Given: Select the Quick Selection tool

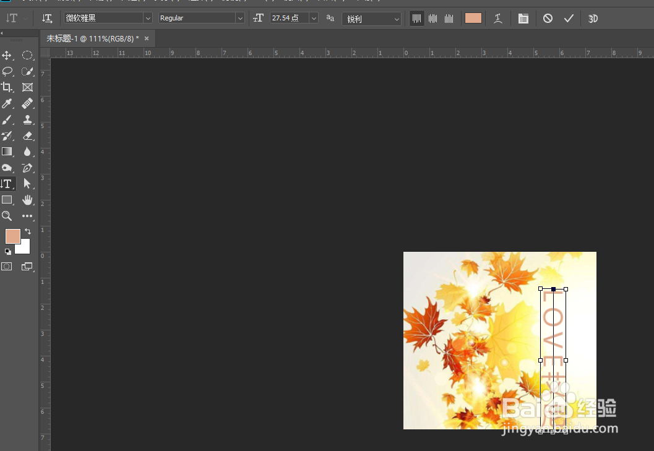Looking at the screenshot, I should click(27, 71).
